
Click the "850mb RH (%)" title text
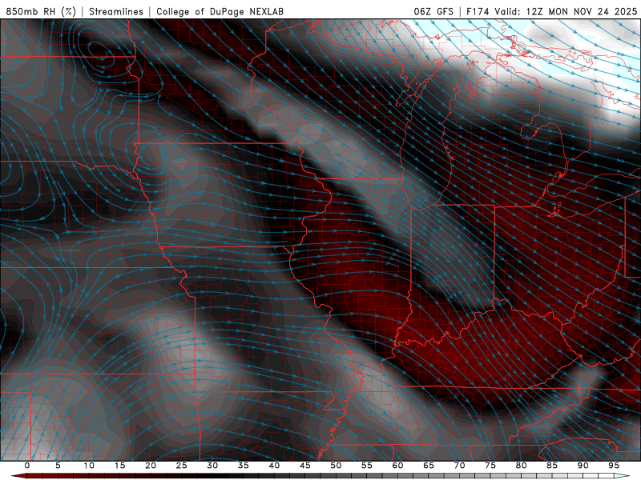click(41, 11)
